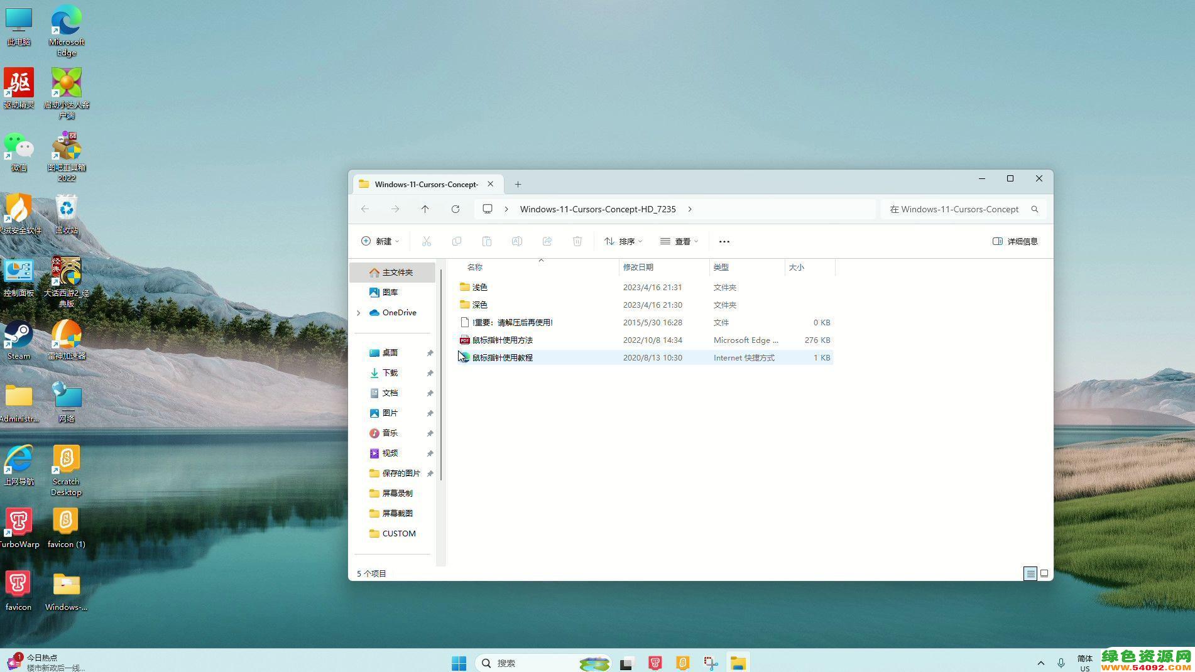The height and width of the screenshot is (672, 1195).
Task: Sort by the 大小 column header
Action: click(810, 267)
